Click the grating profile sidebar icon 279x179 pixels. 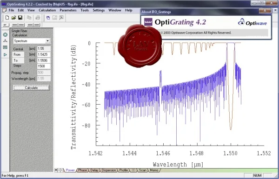(5, 47)
